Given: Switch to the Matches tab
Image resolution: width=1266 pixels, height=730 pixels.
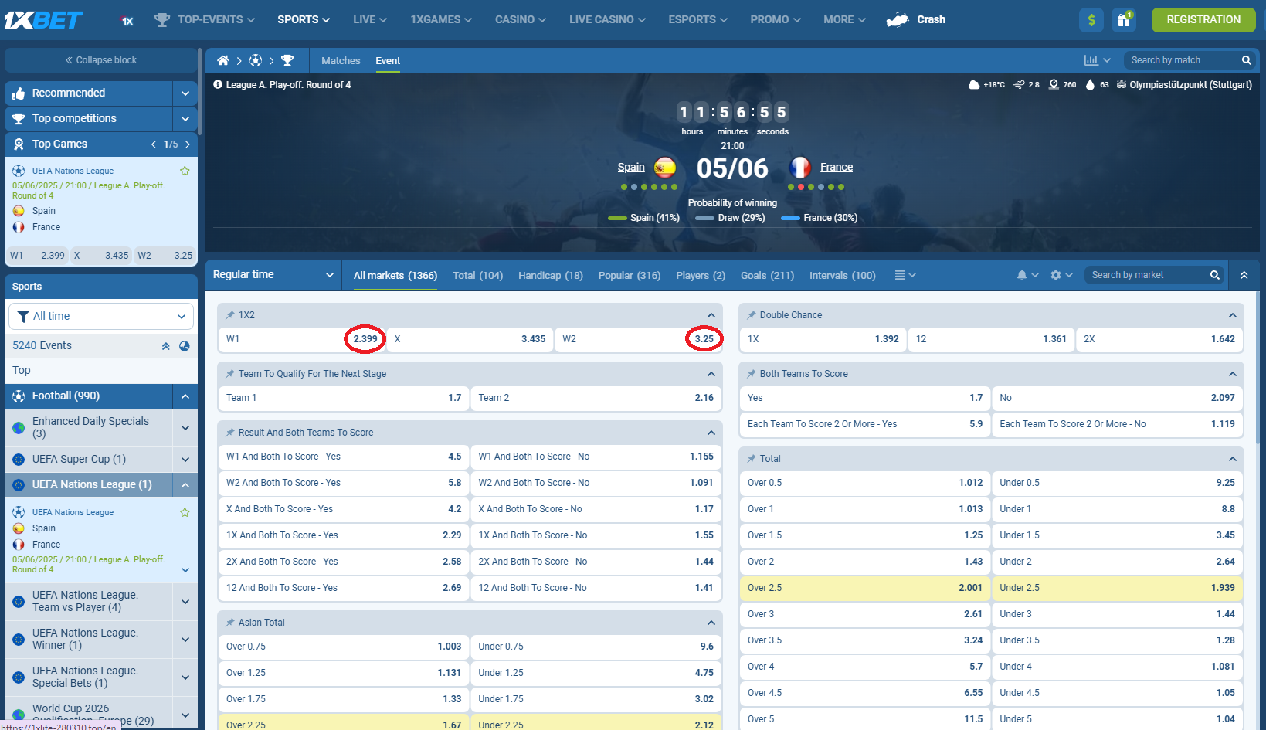Looking at the screenshot, I should pos(341,60).
